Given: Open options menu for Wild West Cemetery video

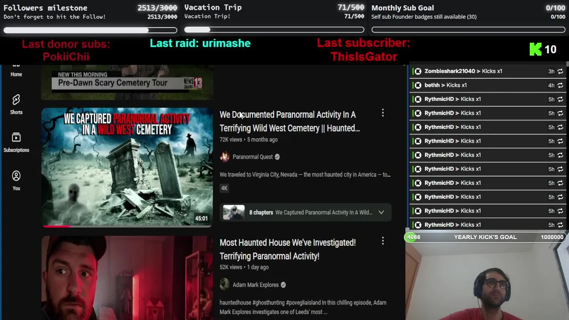Looking at the screenshot, I should tap(383, 113).
